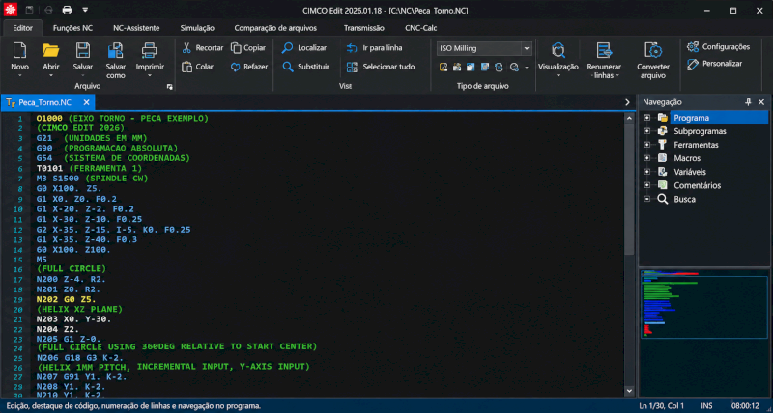Screen dimensions: 773x413
Task: Click the CIMCO red logo icon
Action: (x=11, y=10)
